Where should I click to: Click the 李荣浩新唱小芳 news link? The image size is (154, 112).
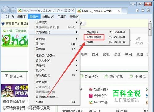tap(14, 108)
